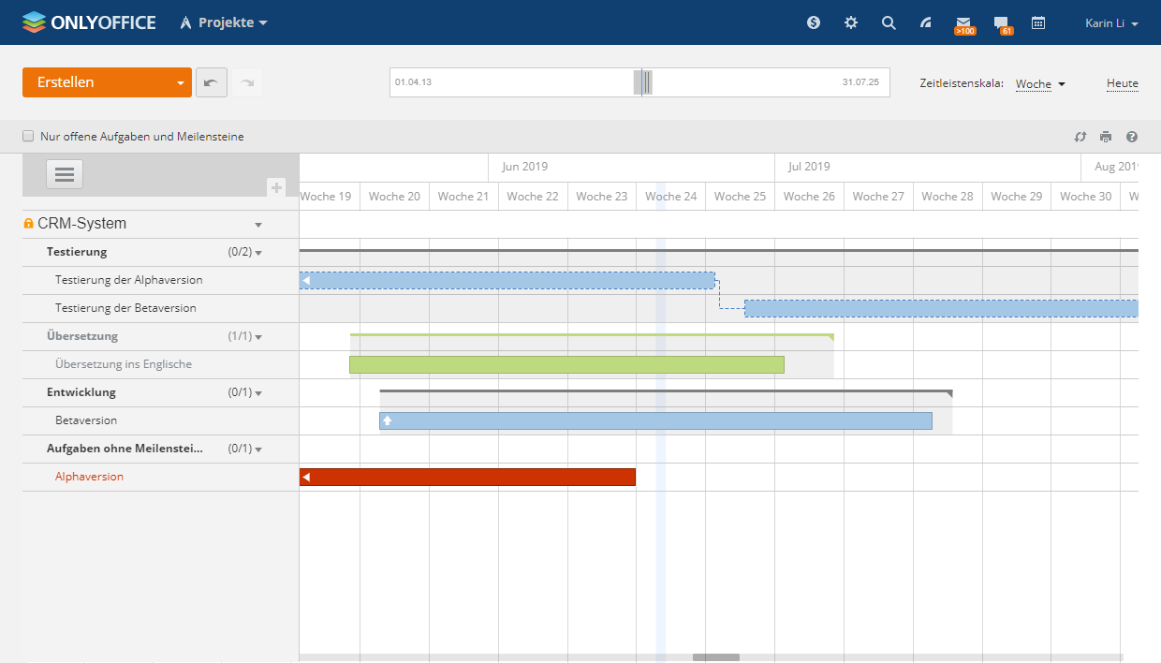Image resolution: width=1161 pixels, height=663 pixels.
Task: Open the search magnifier icon
Action: pos(889,22)
